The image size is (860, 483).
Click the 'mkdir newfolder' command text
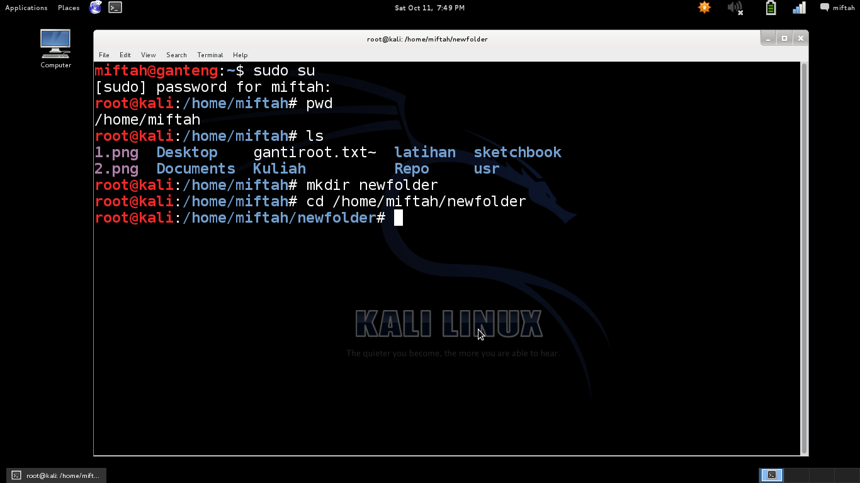pos(371,185)
